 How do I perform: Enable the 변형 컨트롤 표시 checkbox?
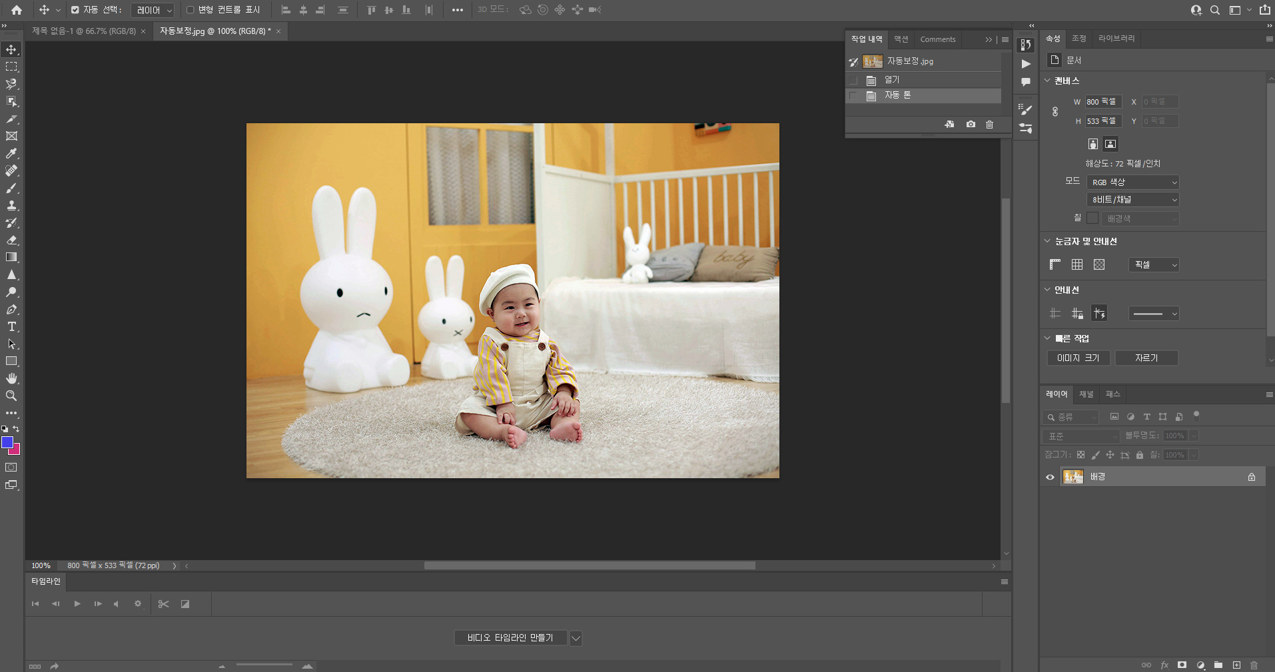pyautogui.click(x=190, y=10)
